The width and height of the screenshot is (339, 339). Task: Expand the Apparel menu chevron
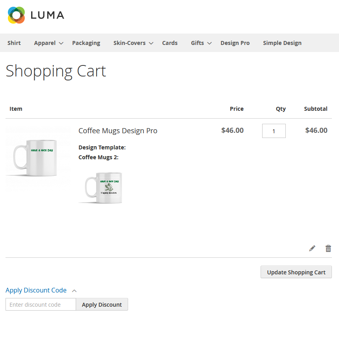click(61, 43)
